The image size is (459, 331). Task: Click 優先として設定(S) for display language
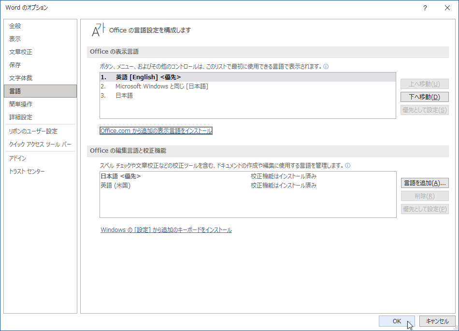(x=425, y=110)
